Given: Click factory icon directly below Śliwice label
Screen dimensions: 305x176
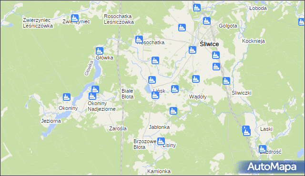Looking at the screenshot, I should pyautogui.click(x=216, y=55).
